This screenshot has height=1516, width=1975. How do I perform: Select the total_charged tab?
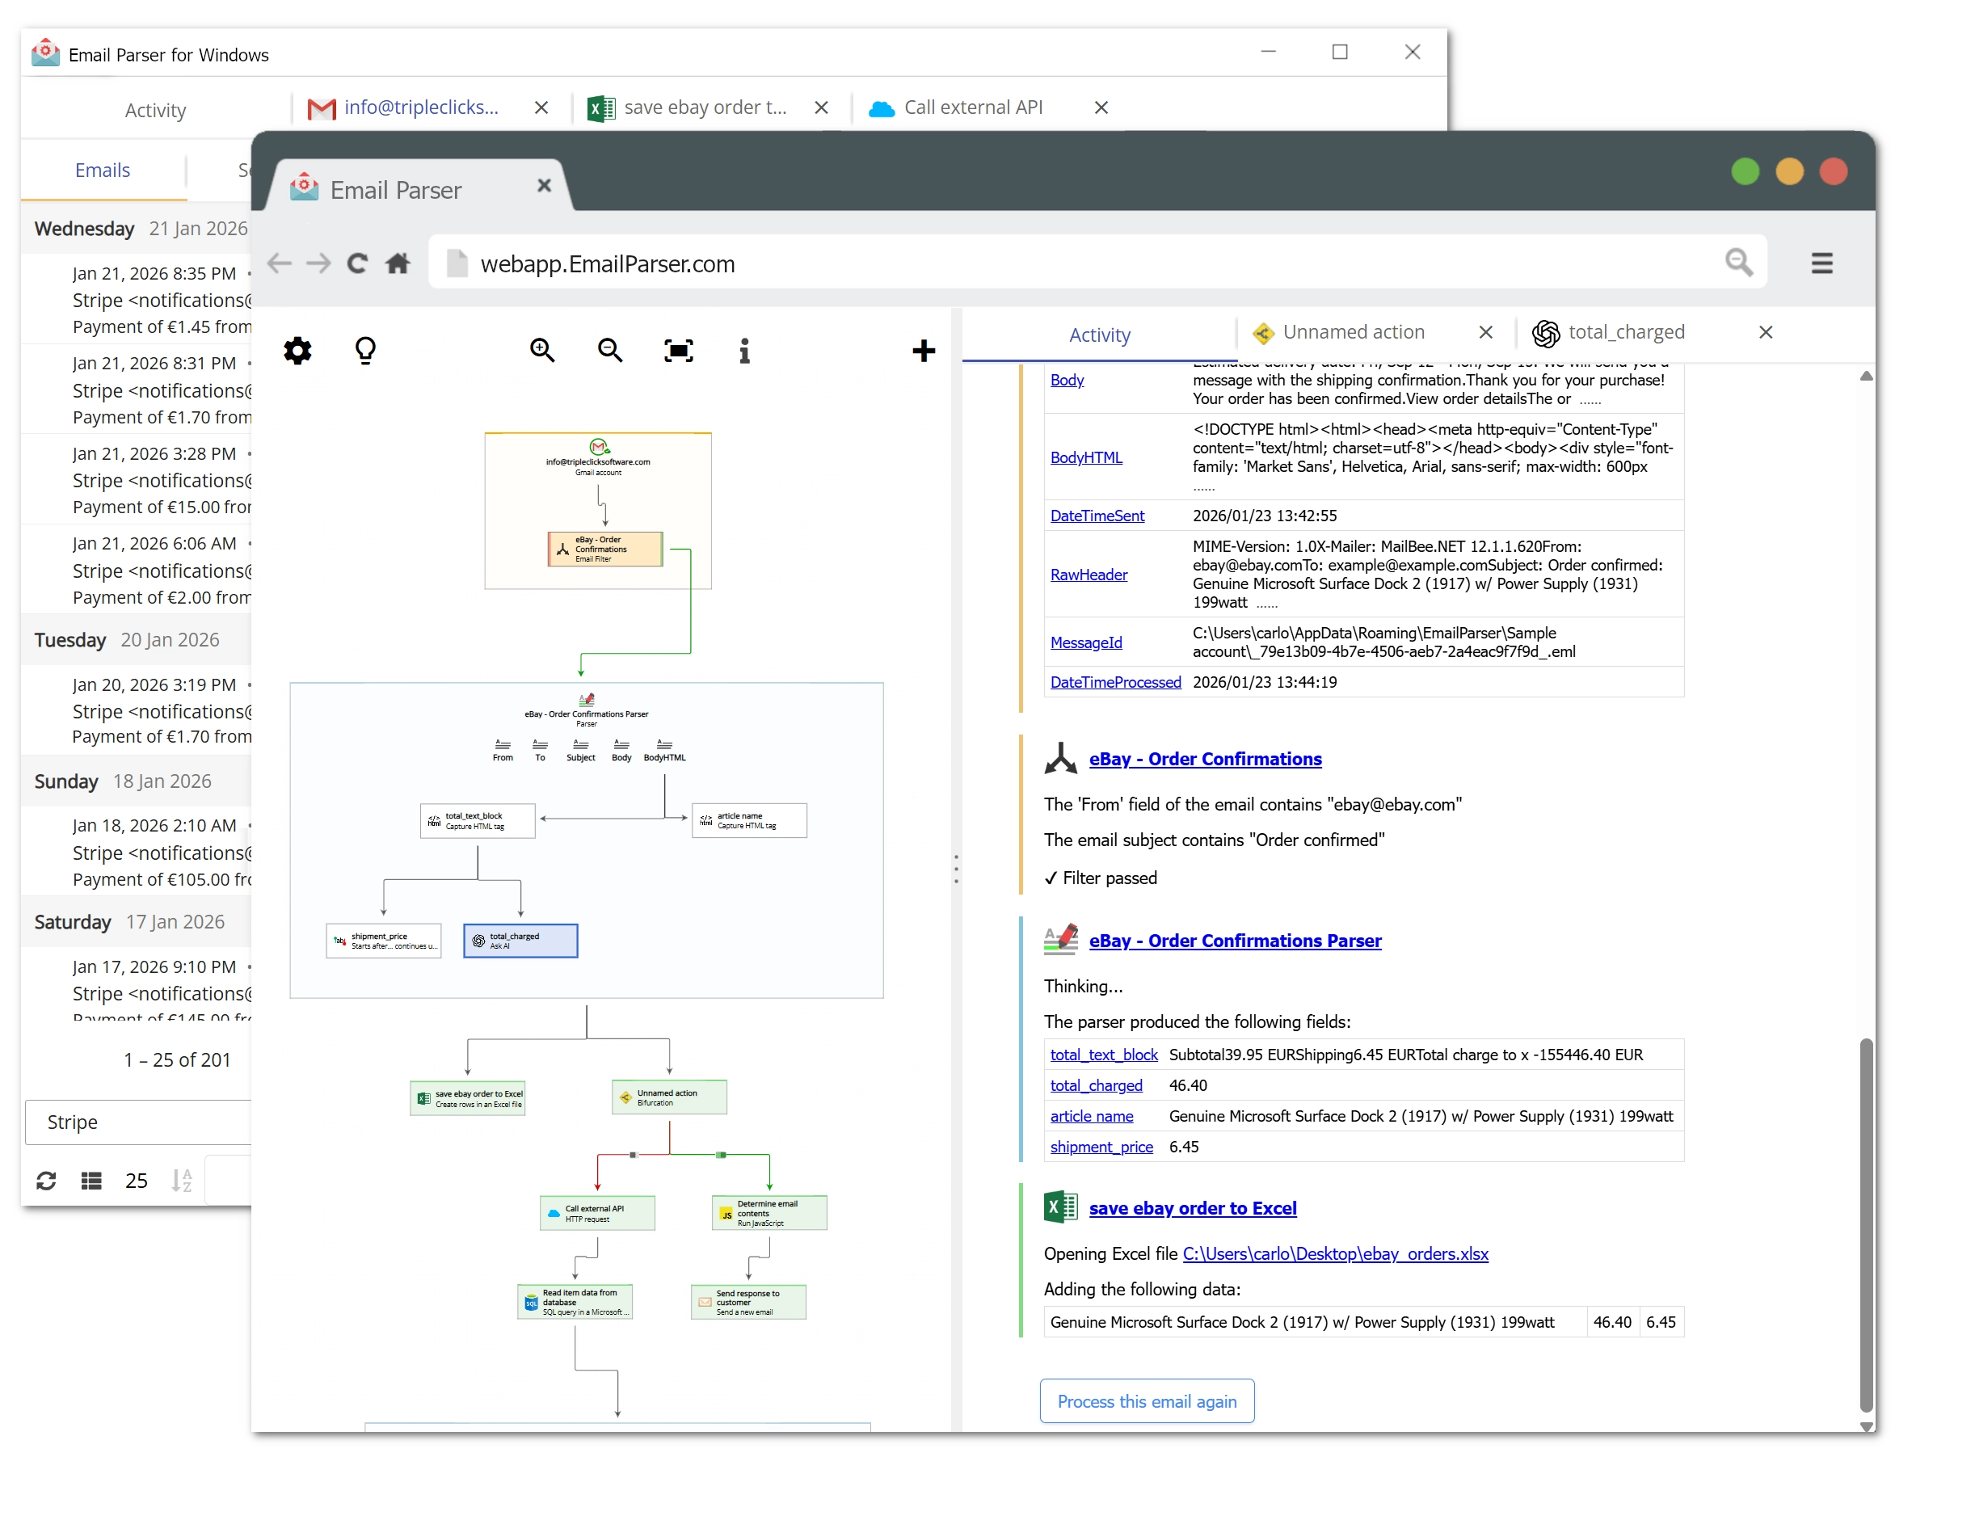tap(1626, 331)
